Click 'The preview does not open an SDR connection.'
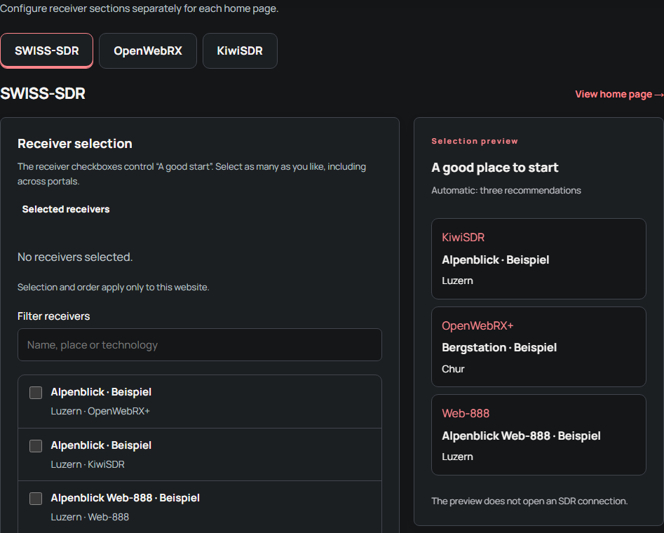Image resolution: width=664 pixels, height=533 pixels. [x=529, y=501]
